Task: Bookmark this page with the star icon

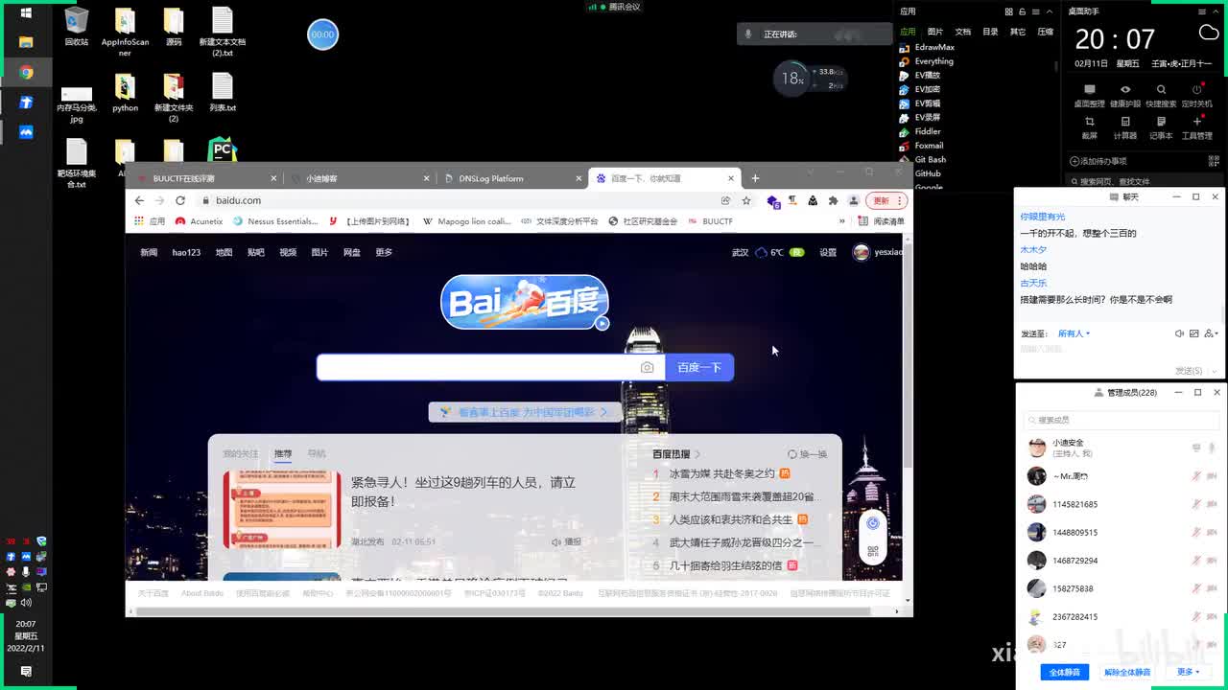Action: click(746, 200)
